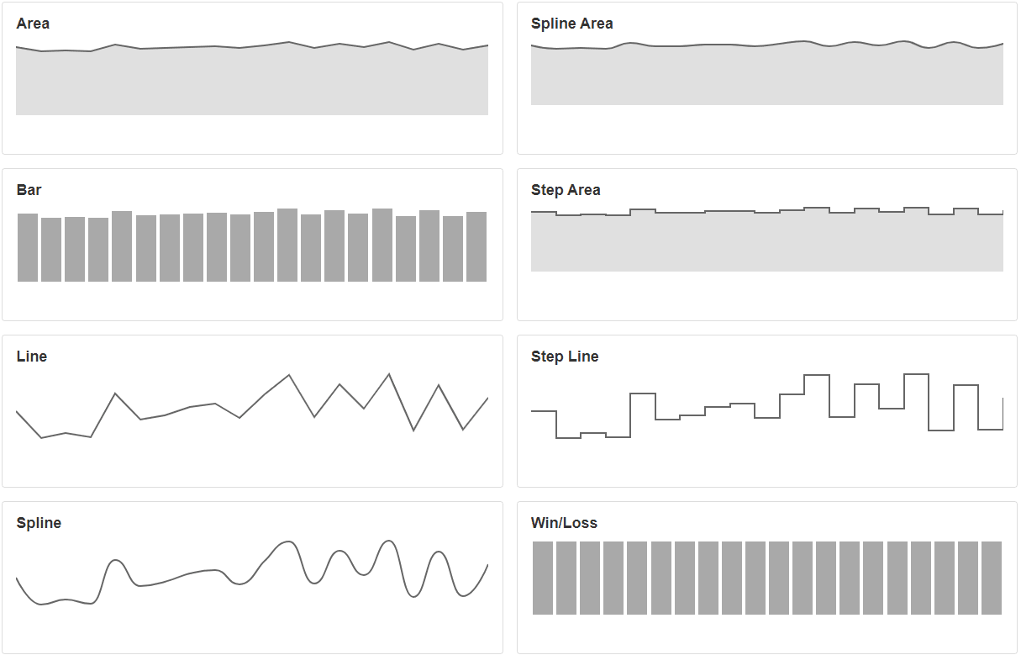Click the 'Spline' card title

pos(39,523)
